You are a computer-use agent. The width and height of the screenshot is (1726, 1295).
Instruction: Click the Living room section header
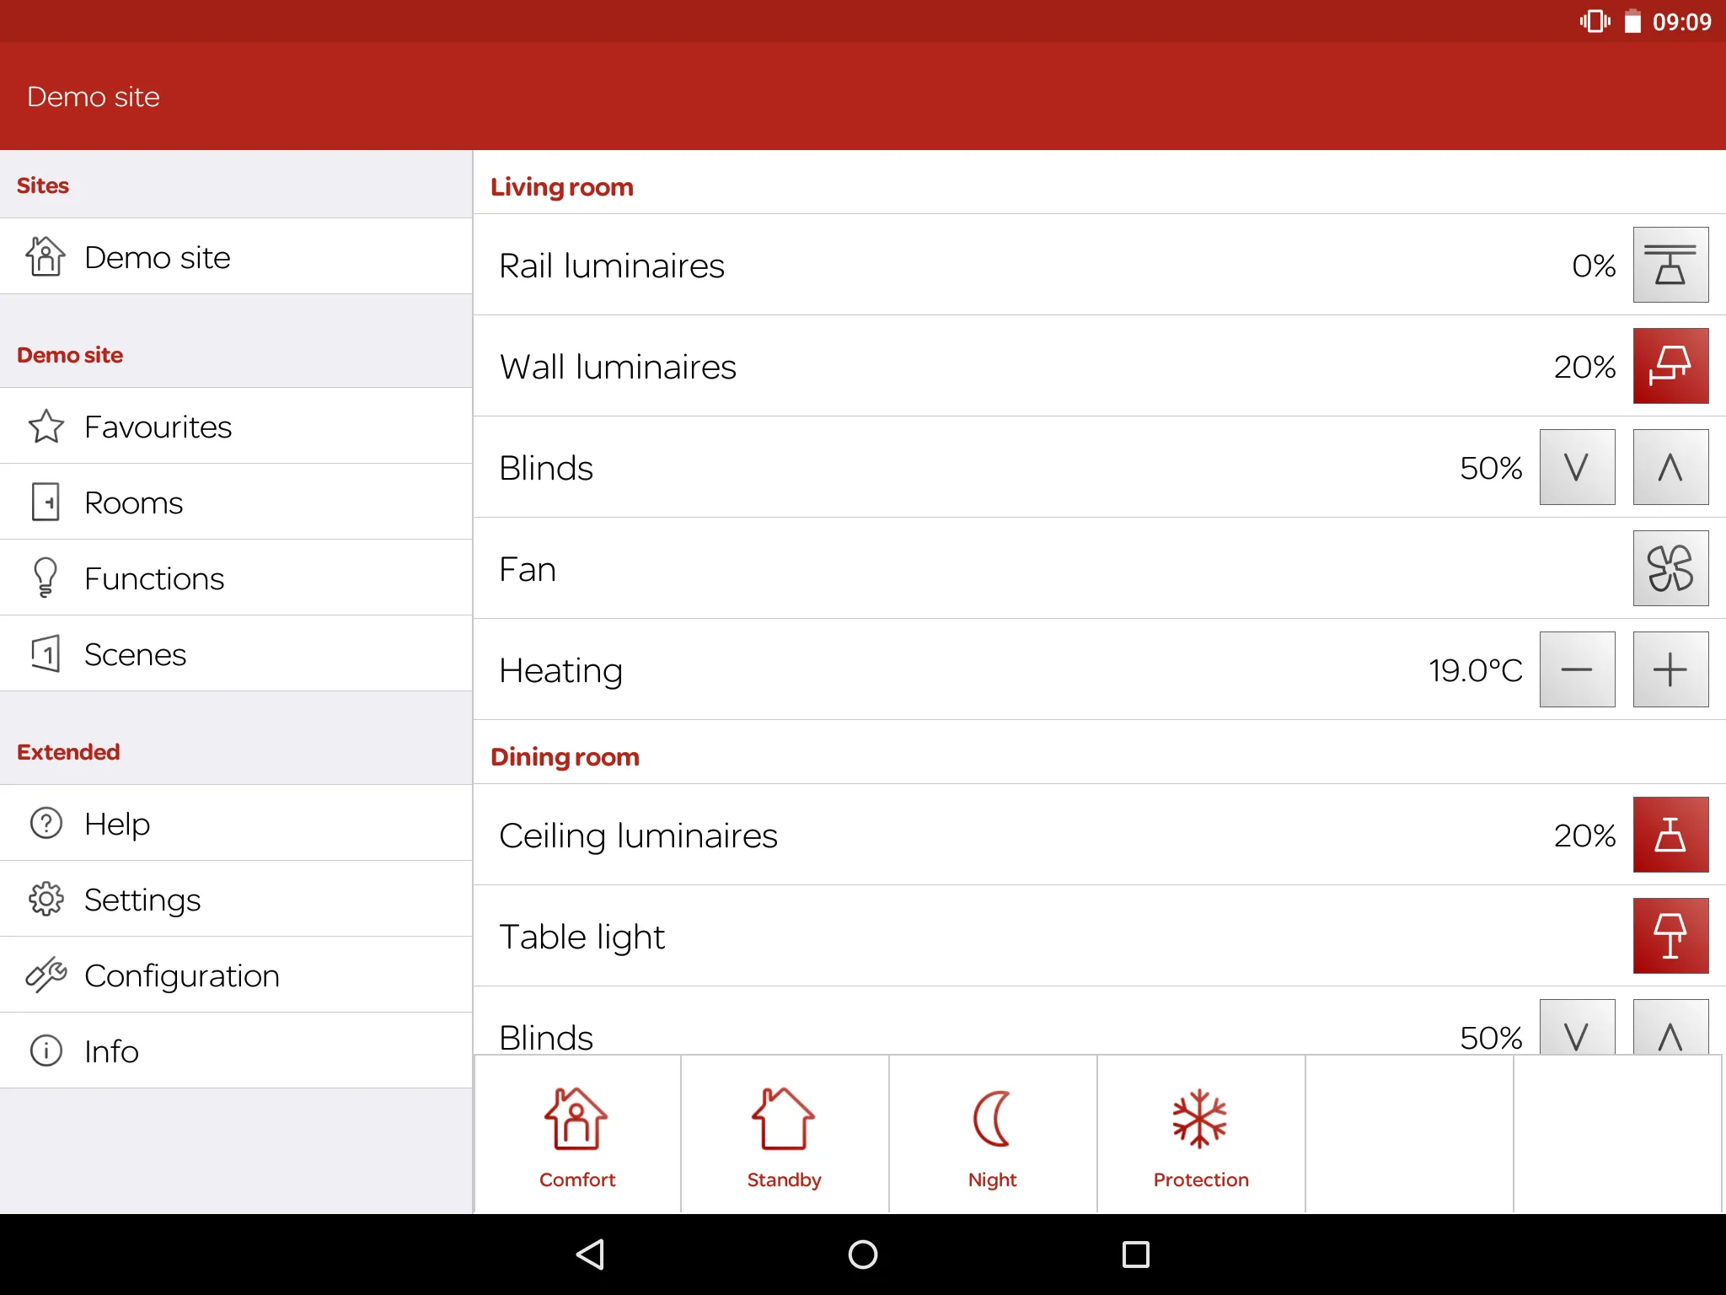[562, 186]
